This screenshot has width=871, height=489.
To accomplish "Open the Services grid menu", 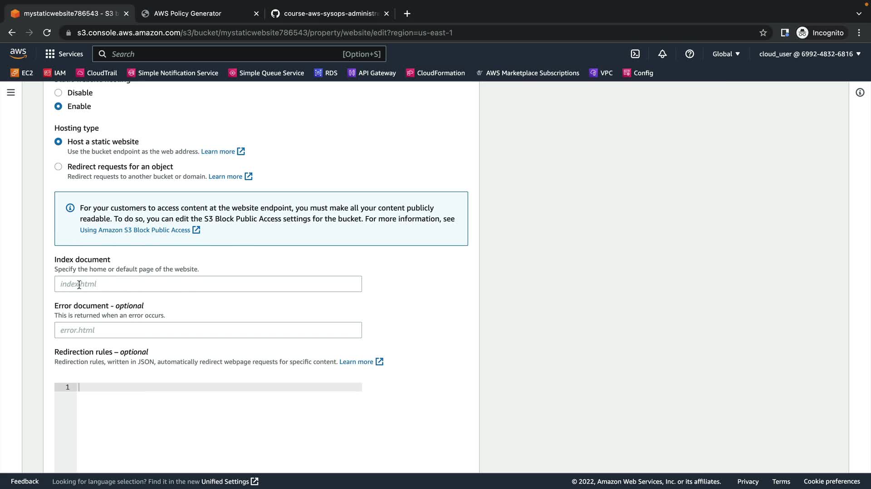I will click(64, 54).
